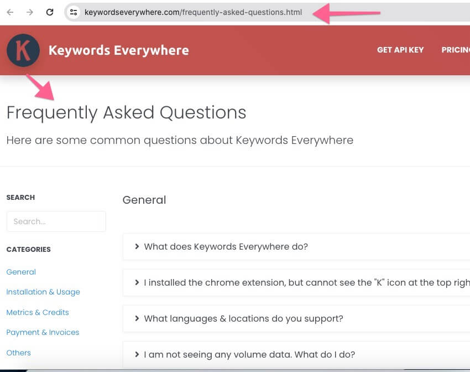Viewport: 470px width, 372px height.
Task: Jump to the General category
Action: (x=21, y=272)
